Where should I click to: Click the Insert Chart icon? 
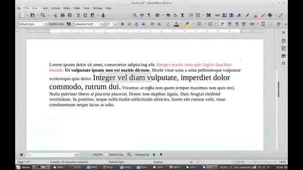(x=175, y=15)
